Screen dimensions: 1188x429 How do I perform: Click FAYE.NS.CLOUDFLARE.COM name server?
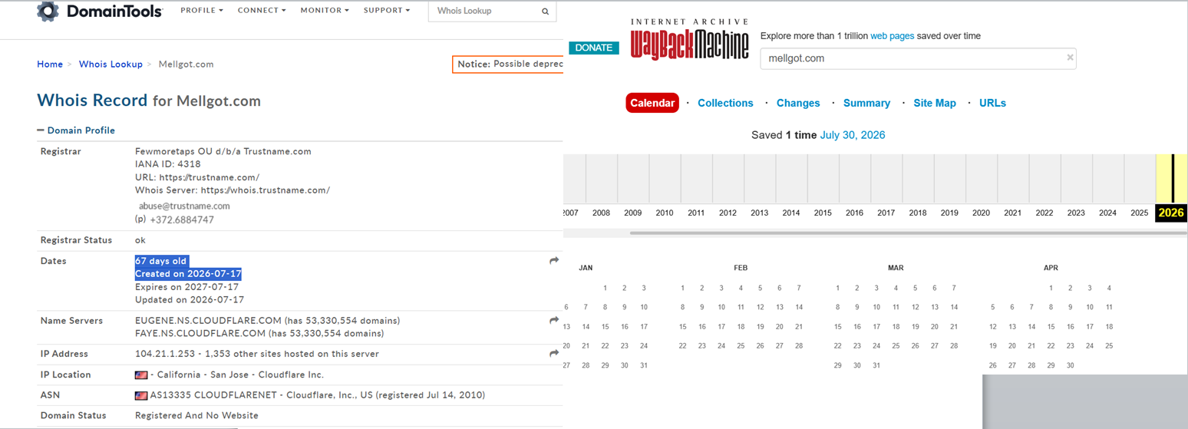click(200, 334)
